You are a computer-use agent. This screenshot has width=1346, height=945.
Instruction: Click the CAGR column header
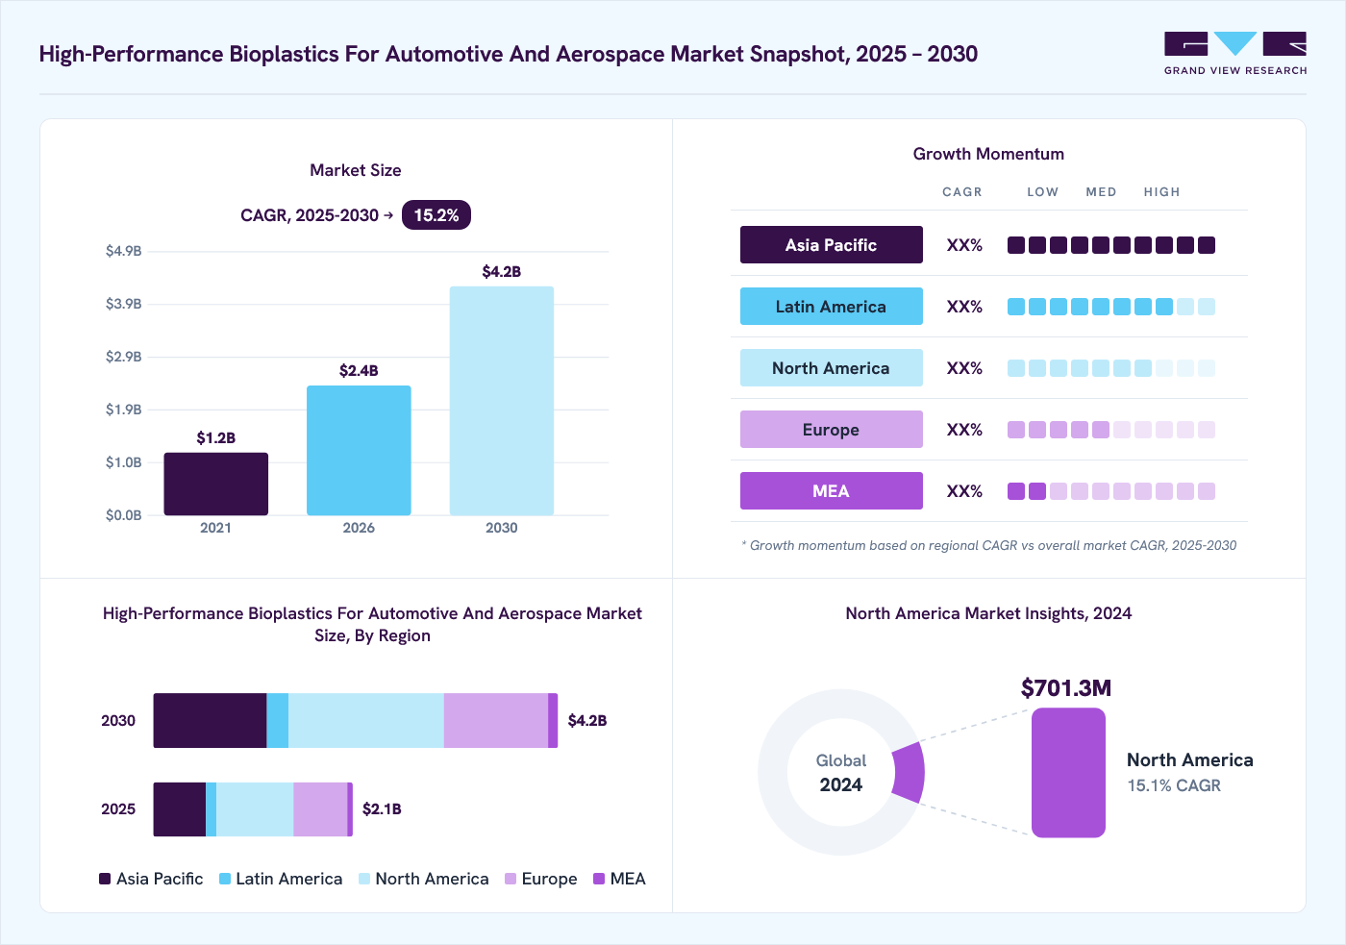962,192
